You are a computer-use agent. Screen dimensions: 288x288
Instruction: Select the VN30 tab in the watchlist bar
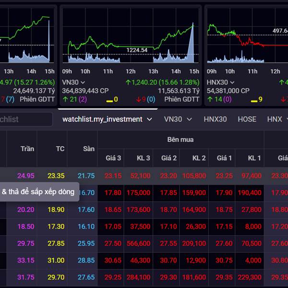(x=173, y=119)
